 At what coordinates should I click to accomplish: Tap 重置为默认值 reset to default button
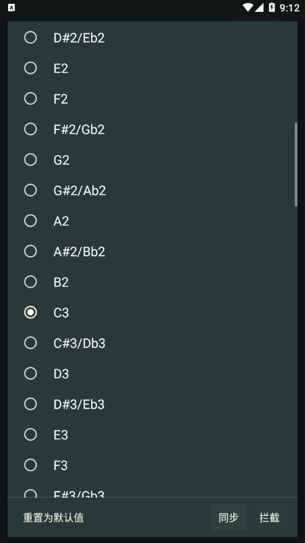[53, 518]
